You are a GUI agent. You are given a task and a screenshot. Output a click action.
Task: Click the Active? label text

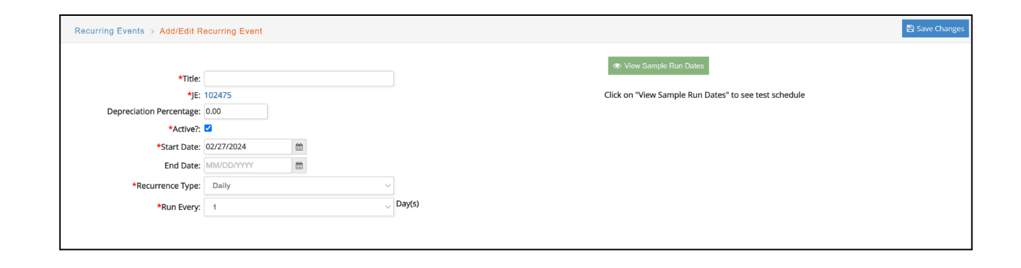(x=185, y=129)
